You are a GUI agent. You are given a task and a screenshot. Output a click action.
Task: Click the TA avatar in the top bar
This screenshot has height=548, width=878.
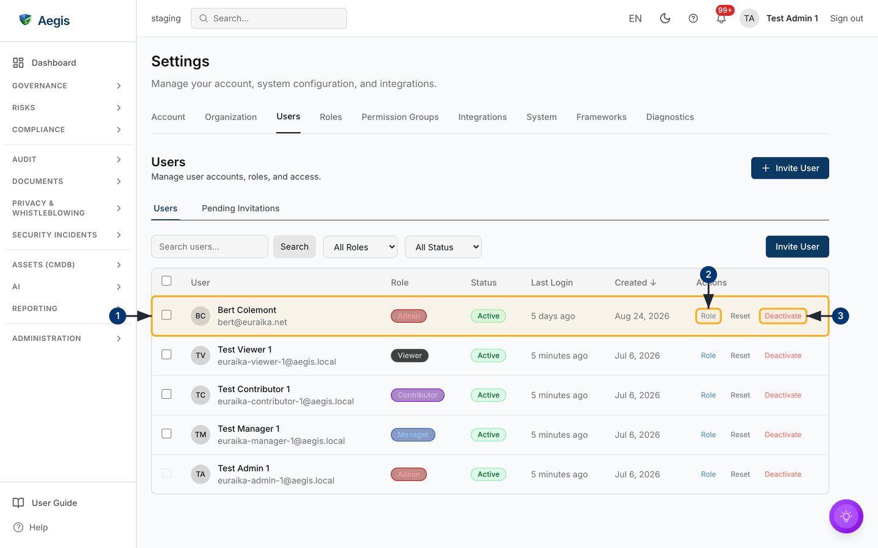tap(749, 18)
